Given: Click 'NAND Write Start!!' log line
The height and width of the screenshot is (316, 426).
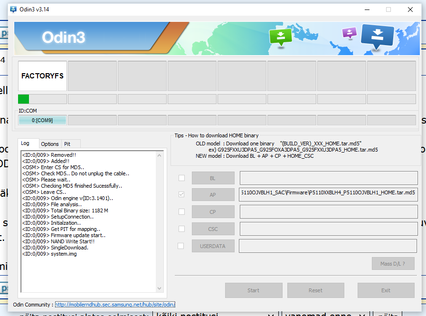Looking at the screenshot, I should [58, 241].
